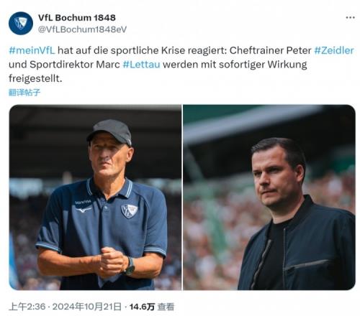Open the left photo of coach in cap
The image size is (360, 316).
[x=95, y=197]
